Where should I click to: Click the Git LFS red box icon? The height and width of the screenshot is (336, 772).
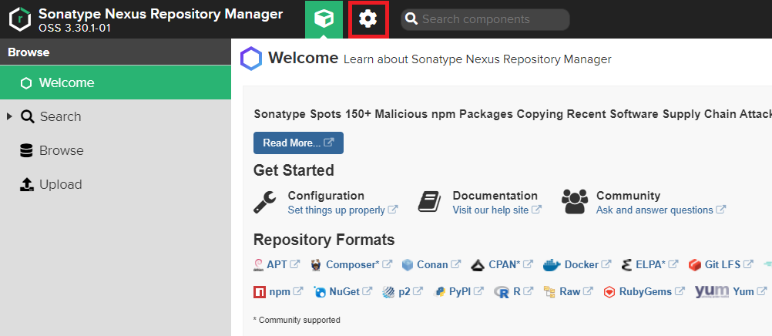pyautogui.click(x=695, y=265)
